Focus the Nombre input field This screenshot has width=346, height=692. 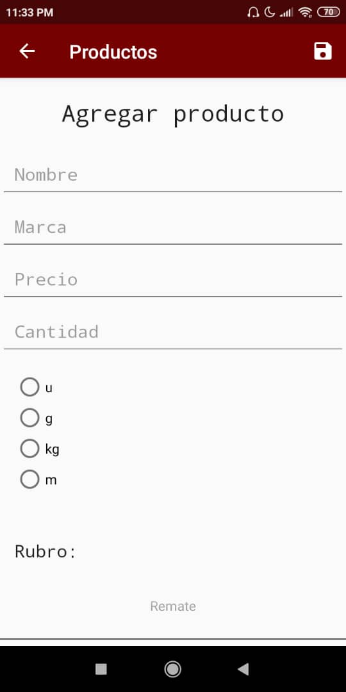click(173, 175)
